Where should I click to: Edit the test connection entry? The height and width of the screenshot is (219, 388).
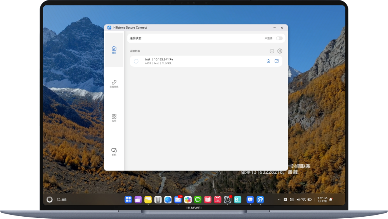pyautogui.click(x=277, y=61)
